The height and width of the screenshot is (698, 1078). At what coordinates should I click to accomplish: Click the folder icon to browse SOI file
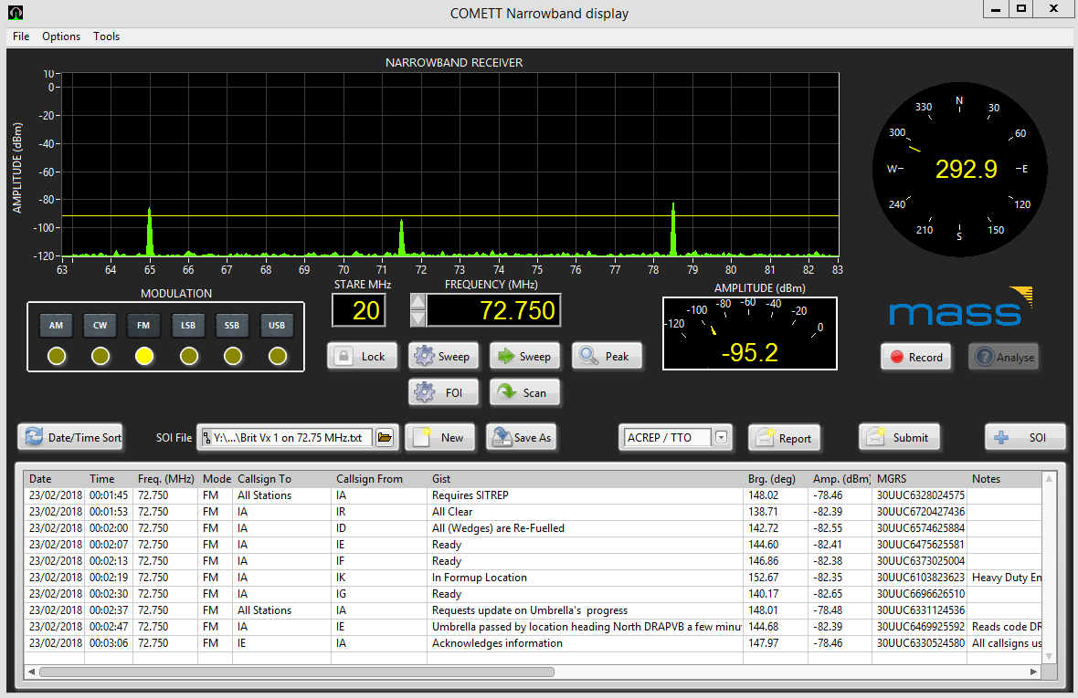click(385, 438)
